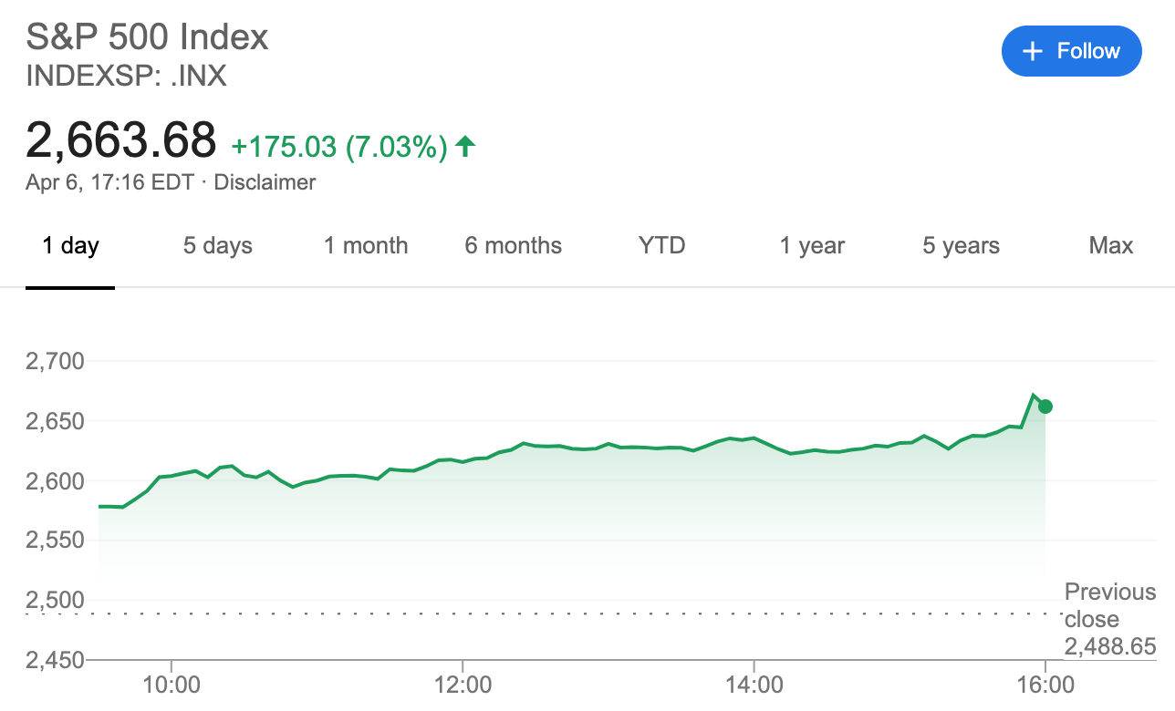Click the 14:00 time axis label
Image resolution: width=1175 pixels, height=711 pixels.
point(754,684)
